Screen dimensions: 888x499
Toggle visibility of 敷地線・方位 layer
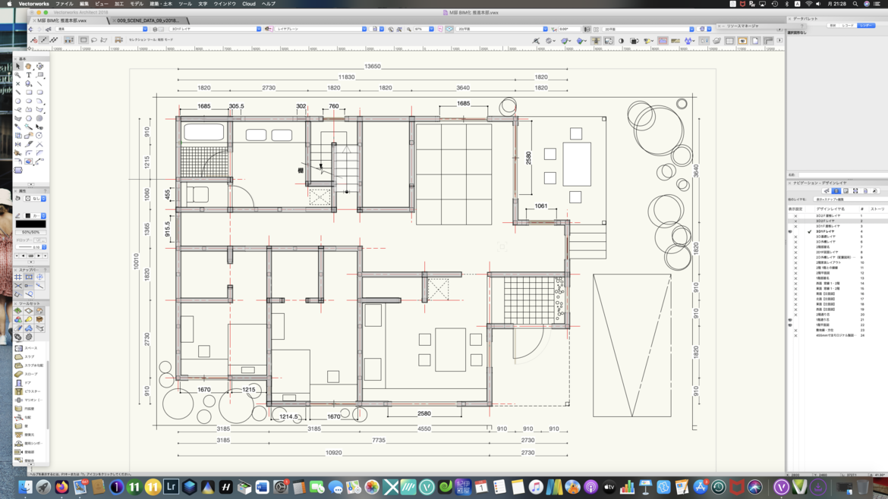[x=795, y=330]
